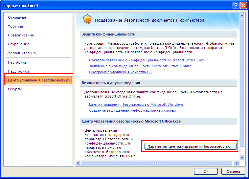Viewport: 249px width, 179px height.
Task: Open Центр управления безопасностью Microsoft Windows link
Action: click(x=136, y=104)
